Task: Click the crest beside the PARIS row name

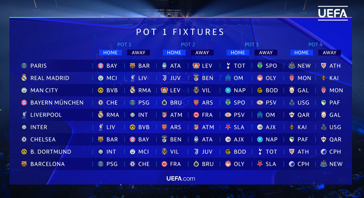Action: click(x=24, y=66)
